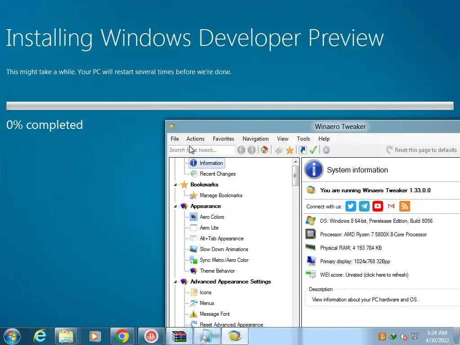Open the RSS feed icon
460x345 pixels.
[x=405, y=206]
